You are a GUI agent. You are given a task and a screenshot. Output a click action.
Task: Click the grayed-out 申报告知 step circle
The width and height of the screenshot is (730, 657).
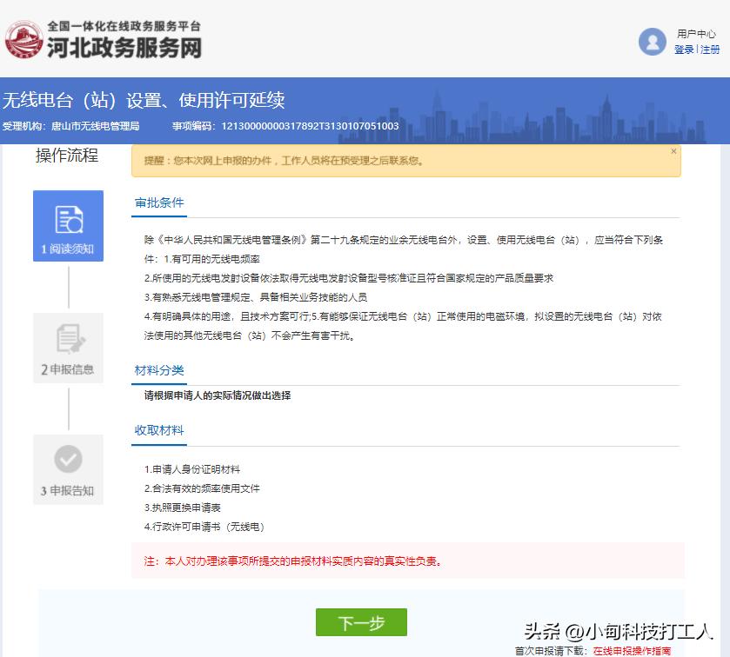pyautogui.click(x=68, y=461)
